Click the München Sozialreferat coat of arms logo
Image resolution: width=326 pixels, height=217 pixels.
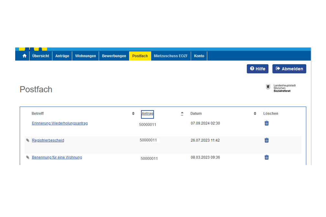click(268, 87)
